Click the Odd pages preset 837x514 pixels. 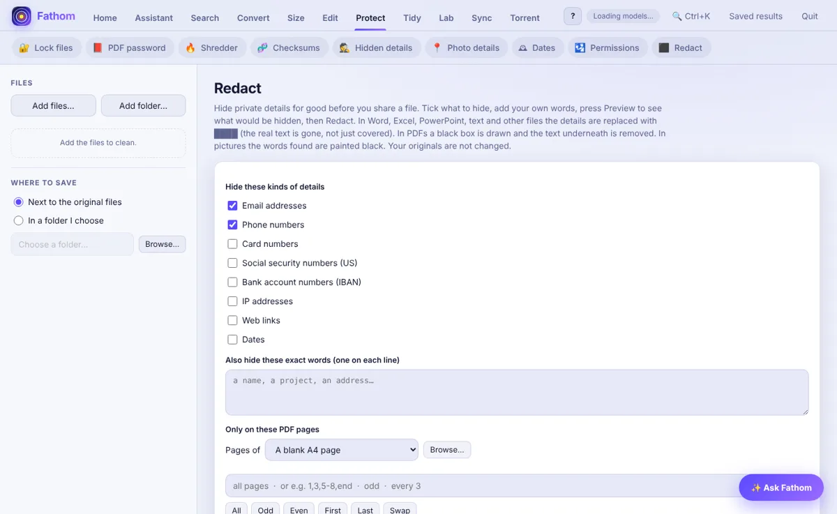point(266,510)
